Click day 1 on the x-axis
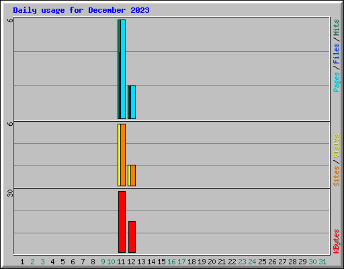 [22, 262]
